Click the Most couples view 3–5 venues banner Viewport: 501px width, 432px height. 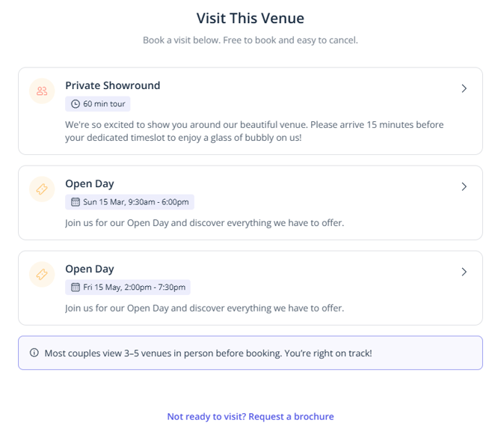point(250,353)
